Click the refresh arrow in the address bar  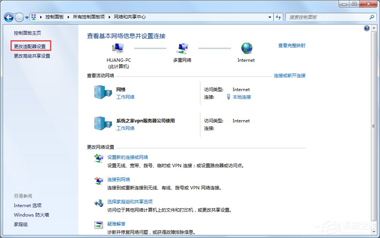[278, 17]
